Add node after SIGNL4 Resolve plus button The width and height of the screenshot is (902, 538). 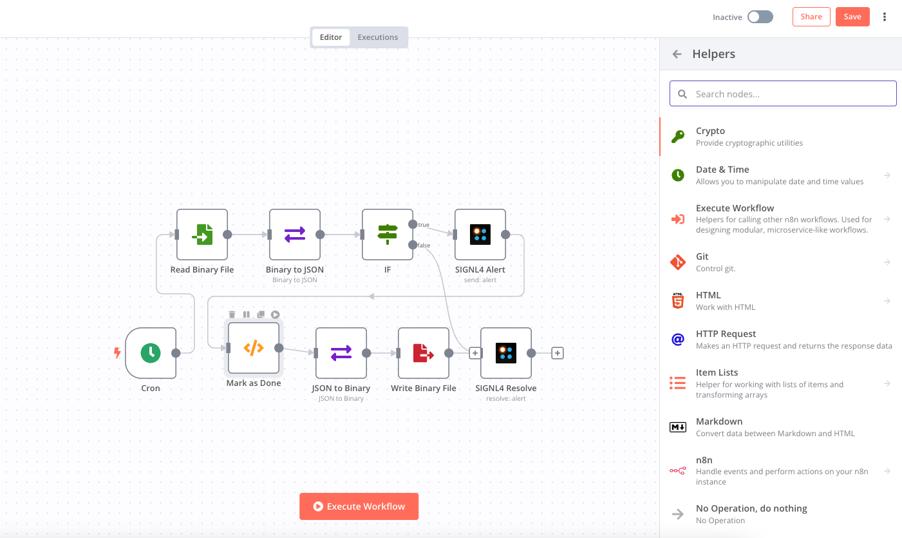pos(558,353)
